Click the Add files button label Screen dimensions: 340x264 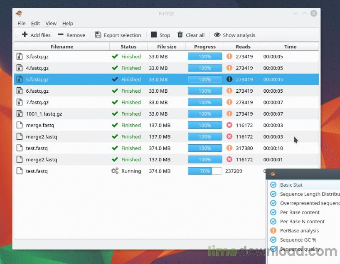tap(40, 35)
